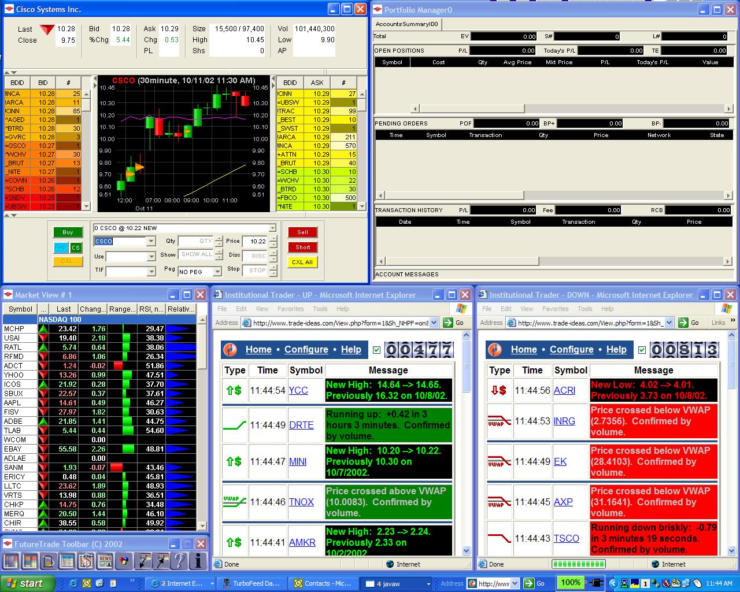The width and height of the screenshot is (740, 592).
Task: Click Open Positions horizontal scrollbar in Portfolio Manager
Action: point(572,109)
